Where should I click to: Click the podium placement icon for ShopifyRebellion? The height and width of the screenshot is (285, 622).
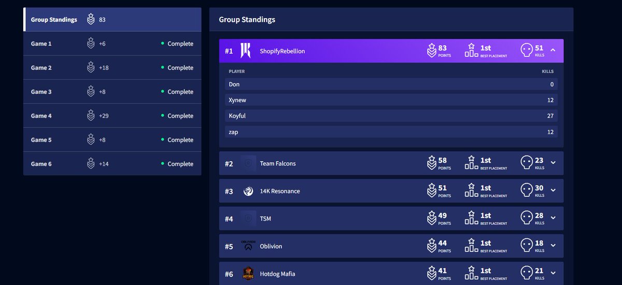click(471, 50)
